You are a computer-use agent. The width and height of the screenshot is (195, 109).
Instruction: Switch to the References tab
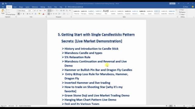tap(35, 7)
